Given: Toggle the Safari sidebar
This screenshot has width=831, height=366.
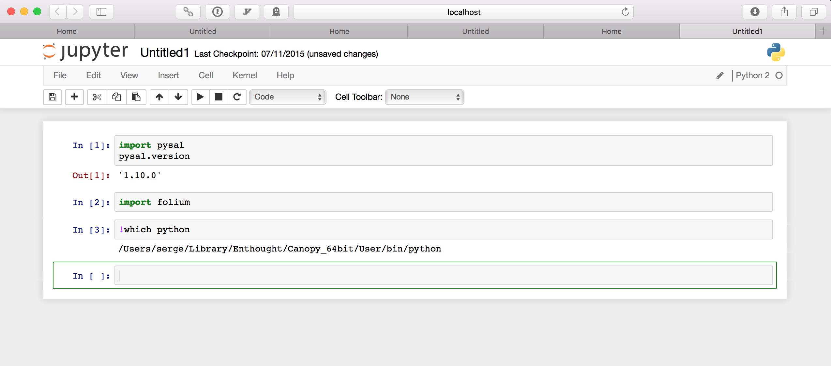Looking at the screenshot, I should [x=101, y=12].
